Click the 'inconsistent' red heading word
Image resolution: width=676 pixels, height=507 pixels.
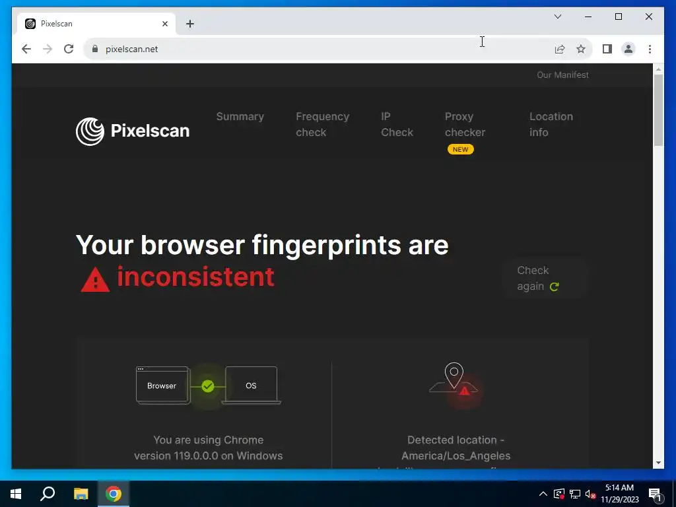195,277
